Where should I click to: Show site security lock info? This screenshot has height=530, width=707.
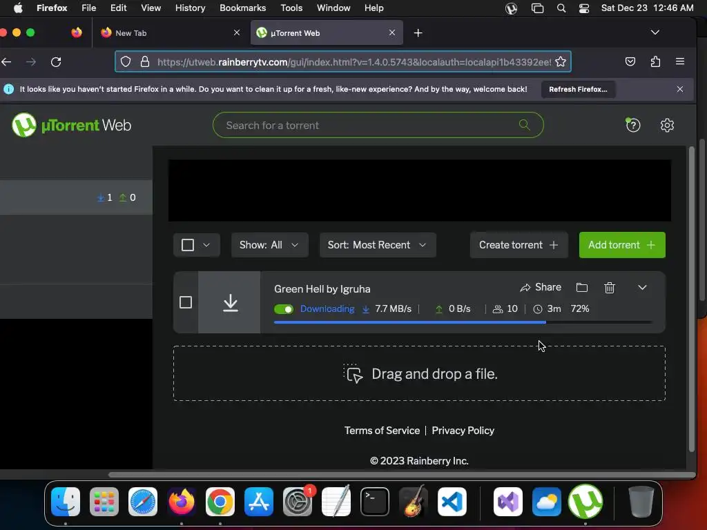point(145,61)
